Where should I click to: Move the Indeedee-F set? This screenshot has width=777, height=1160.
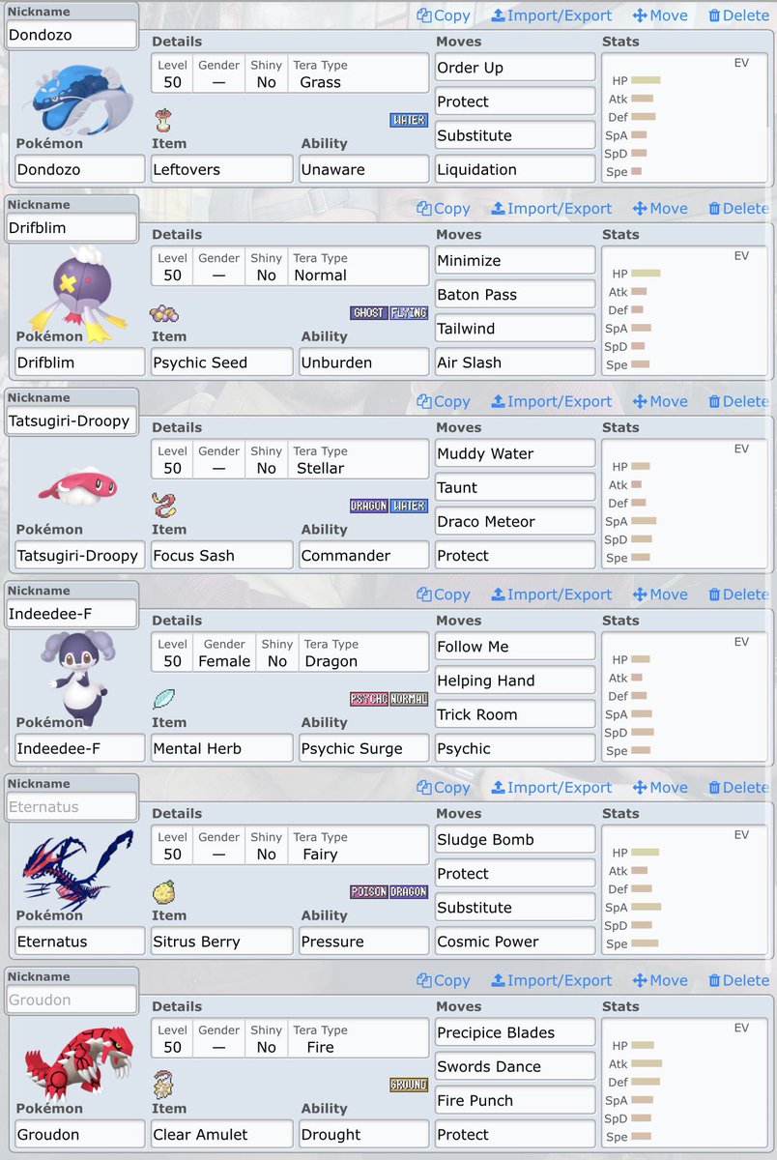click(x=660, y=594)
